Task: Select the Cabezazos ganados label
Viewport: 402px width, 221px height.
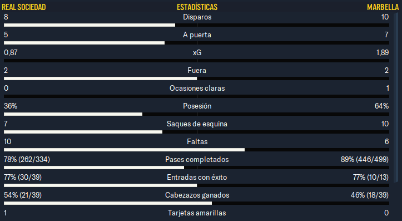Action: coord(197,195)
